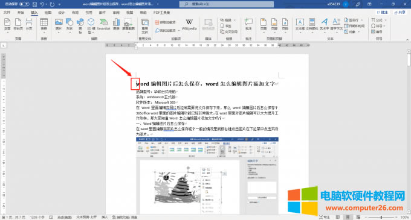Switch to the Design ribbon tab
This screenshot has height=220, width=411.
(x=61, y=13)
